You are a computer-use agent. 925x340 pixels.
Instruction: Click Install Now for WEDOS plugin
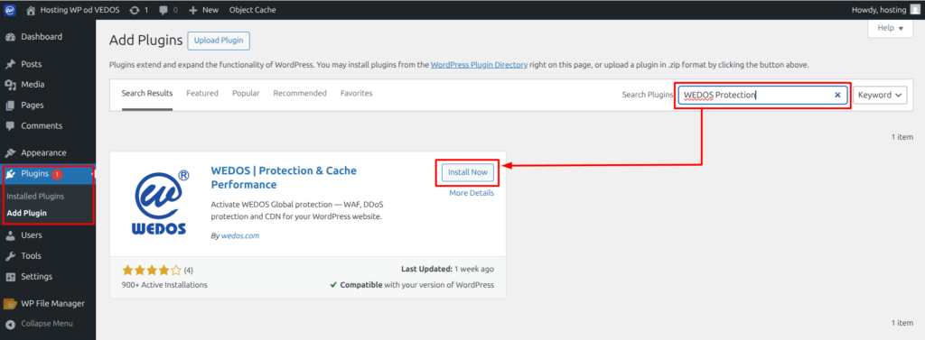point(468,172)
